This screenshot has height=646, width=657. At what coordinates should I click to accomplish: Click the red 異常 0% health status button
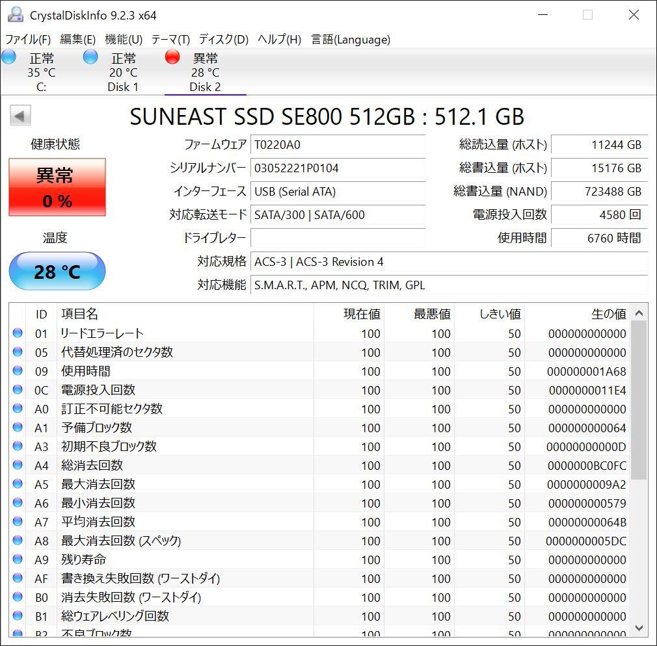tap(57, 188)
